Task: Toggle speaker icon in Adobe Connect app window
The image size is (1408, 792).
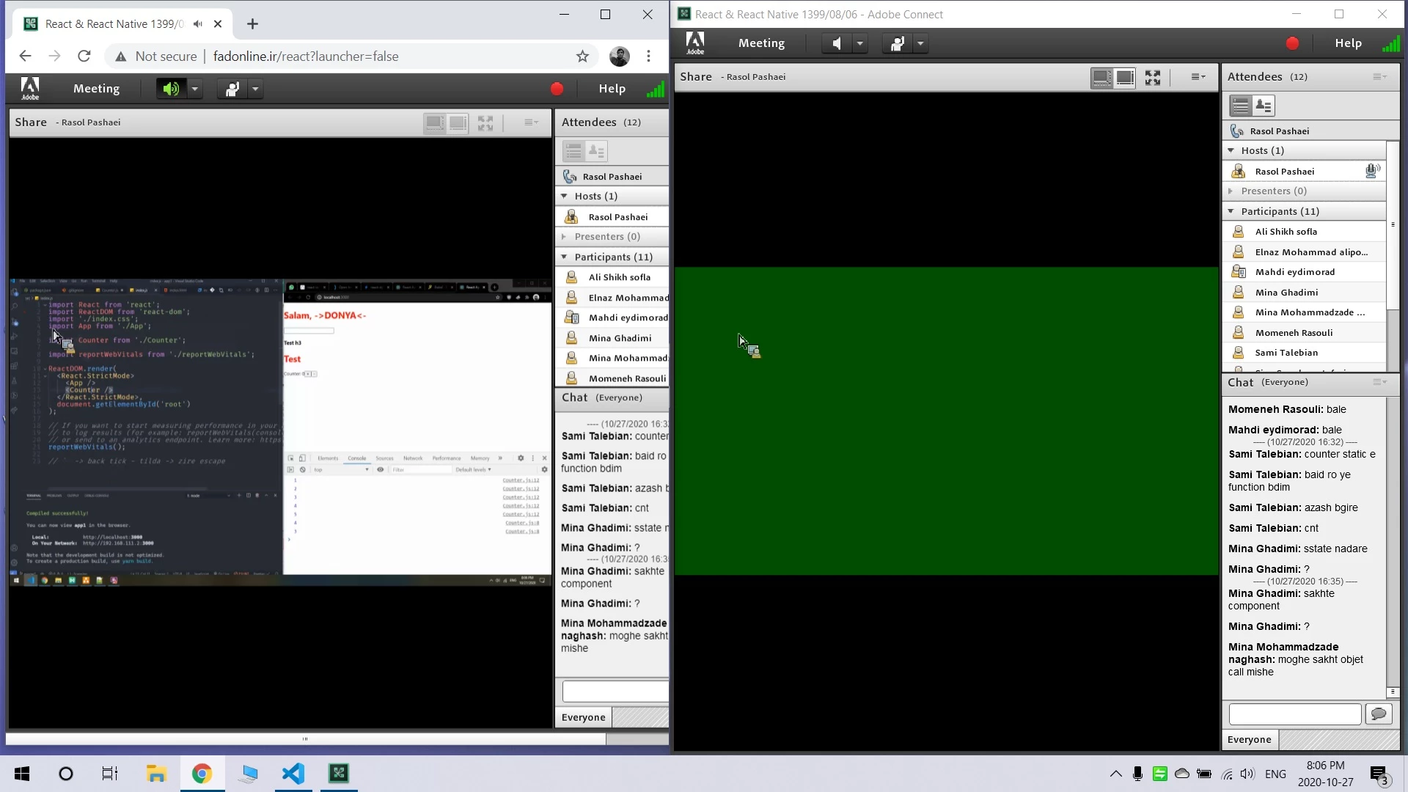Action: pyautogui.click(x=836, y=44)
